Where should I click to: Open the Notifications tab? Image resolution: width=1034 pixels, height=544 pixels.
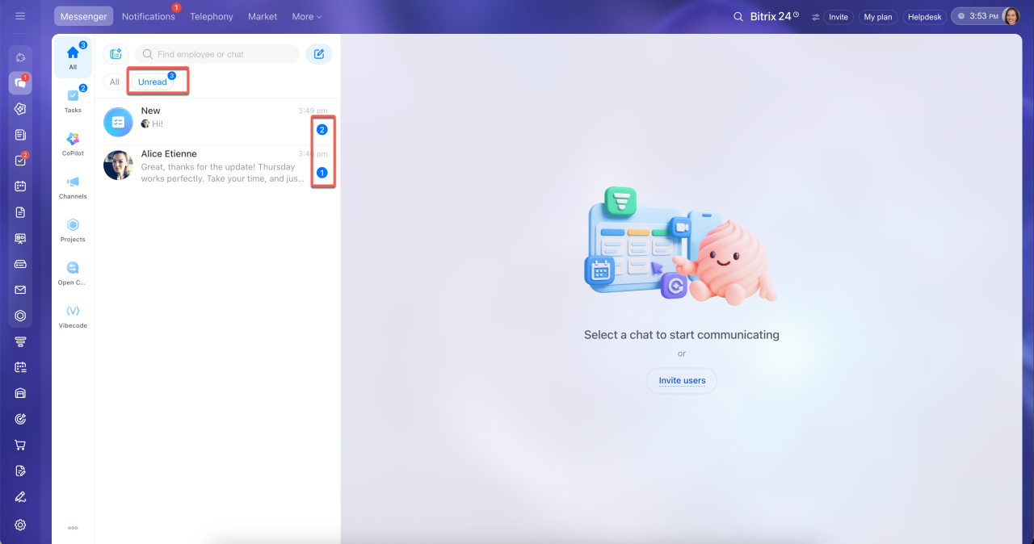pos(149,16)
